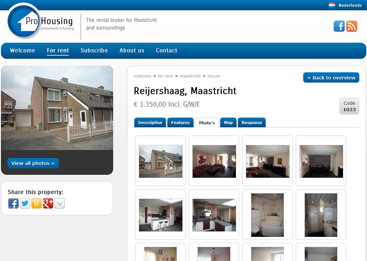Click the € 1.350,00 Incl. G/W/E price
This screenshot has width=367, height=261.
click(167, 104)
